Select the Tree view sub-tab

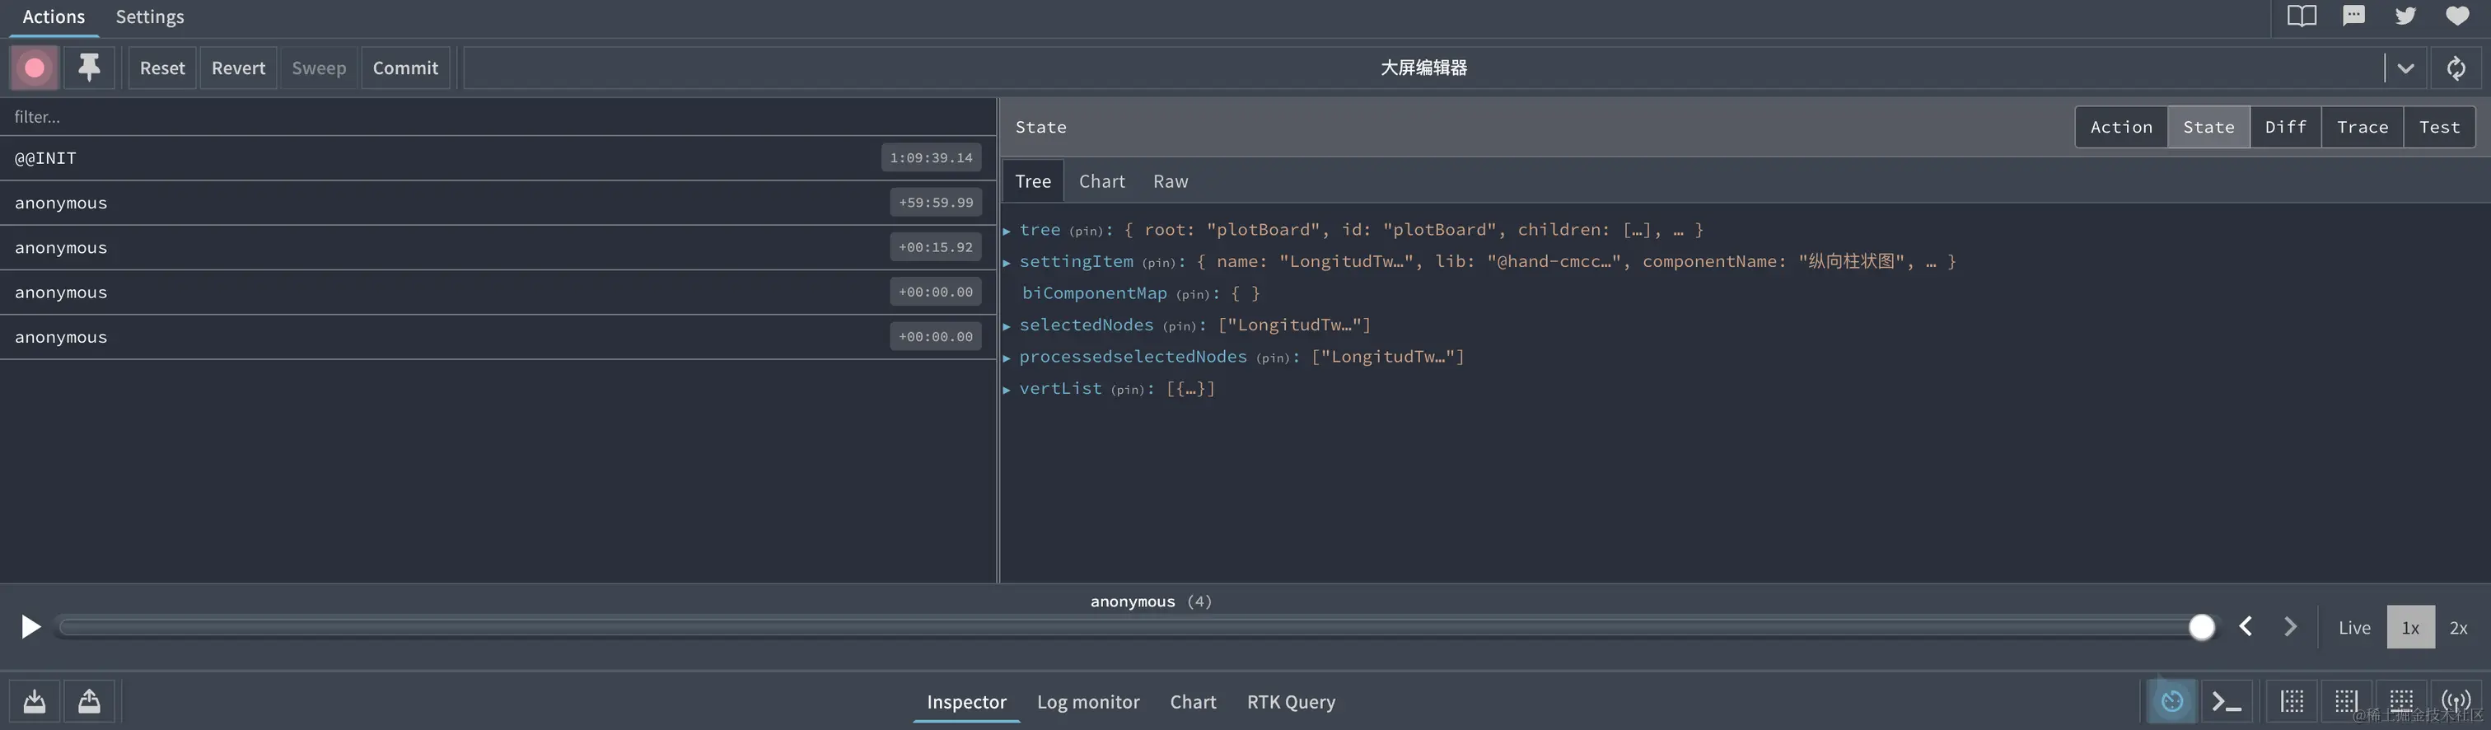click(1033, 180)
